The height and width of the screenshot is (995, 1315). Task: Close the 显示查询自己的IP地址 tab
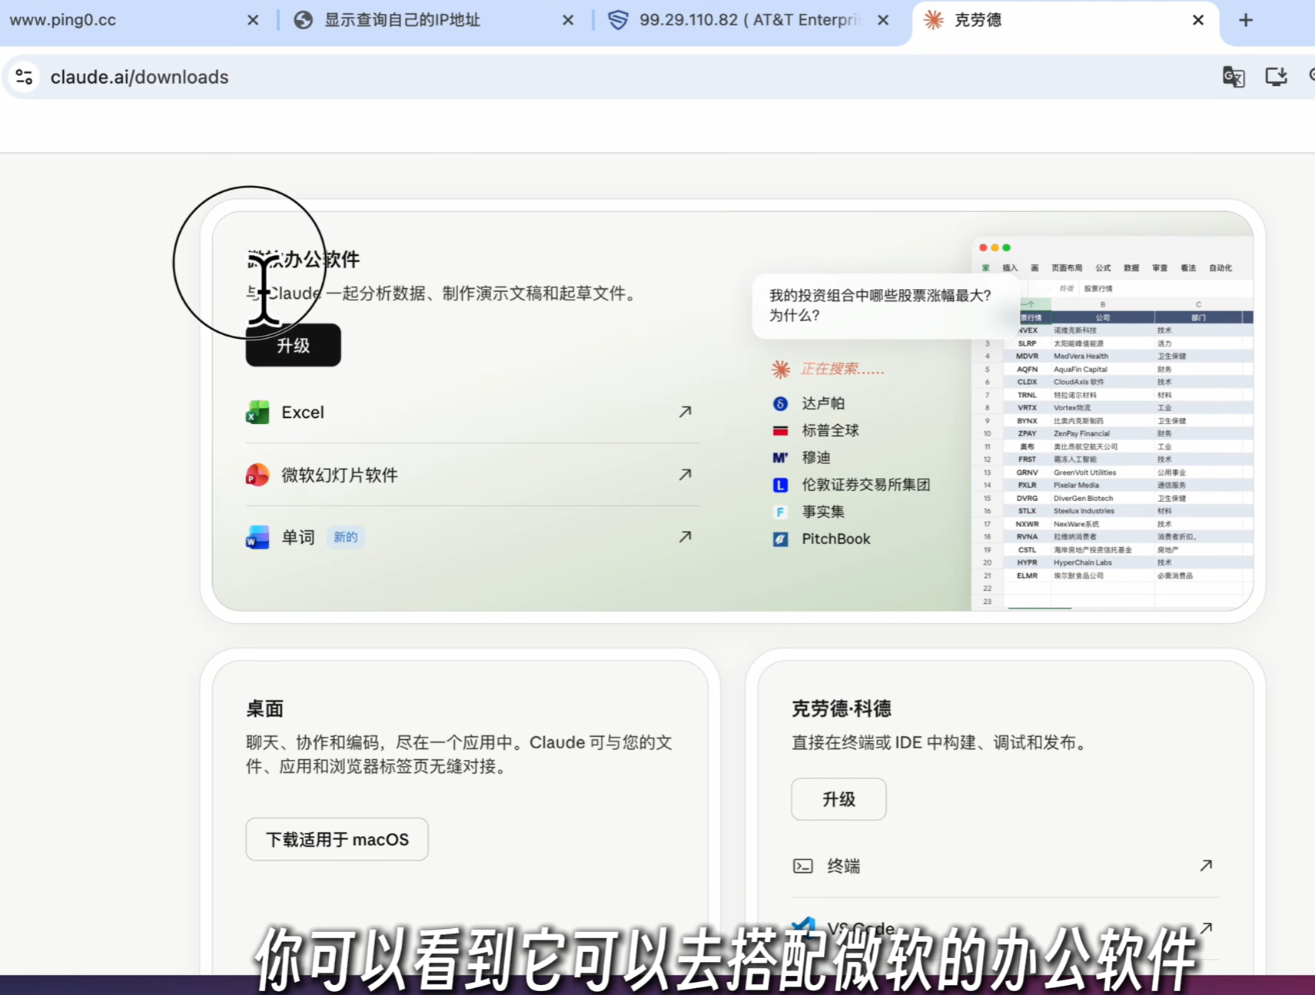(x=568, y=20)
